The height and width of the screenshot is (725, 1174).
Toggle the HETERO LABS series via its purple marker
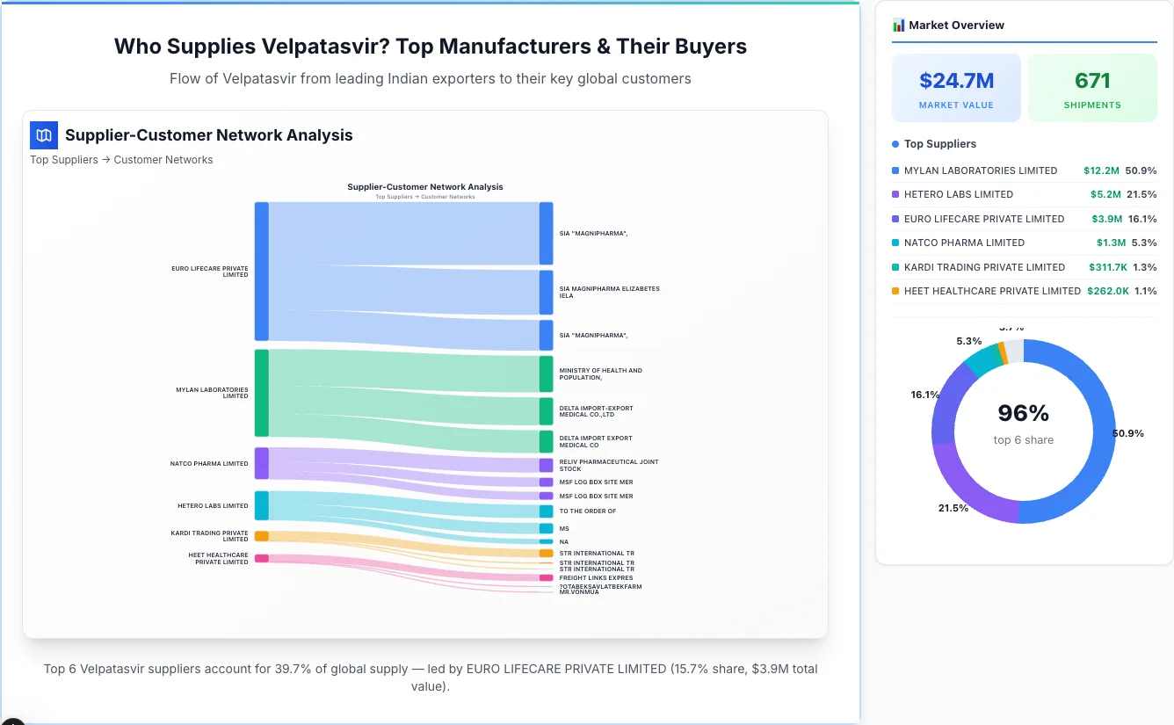(894, 194)
